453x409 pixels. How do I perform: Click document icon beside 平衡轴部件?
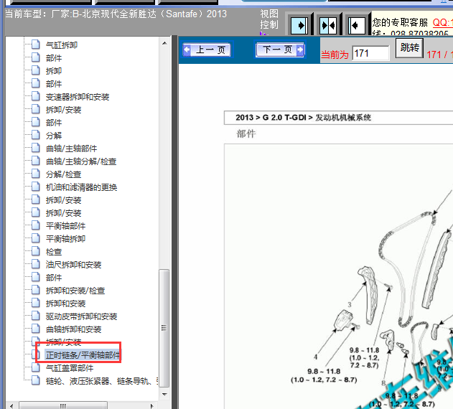coord(35,225)
